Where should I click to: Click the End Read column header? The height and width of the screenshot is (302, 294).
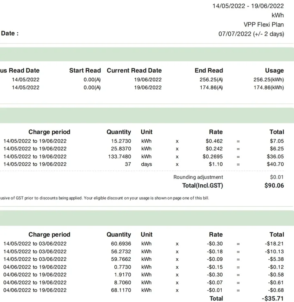(x=209, y=70)
